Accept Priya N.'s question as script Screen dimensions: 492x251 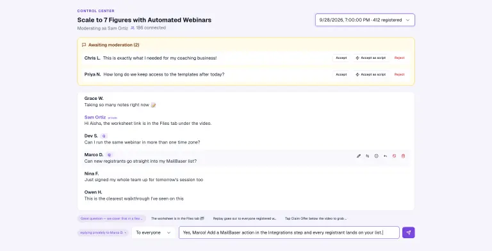(370, 74)
